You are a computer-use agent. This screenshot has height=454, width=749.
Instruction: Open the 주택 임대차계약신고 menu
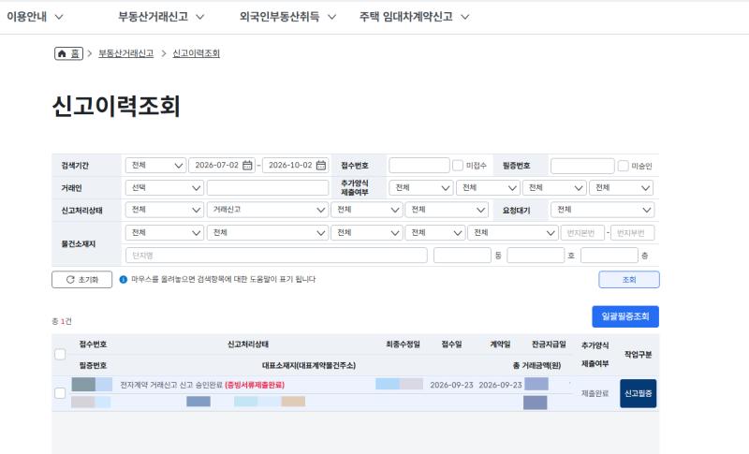coord(414,17)
